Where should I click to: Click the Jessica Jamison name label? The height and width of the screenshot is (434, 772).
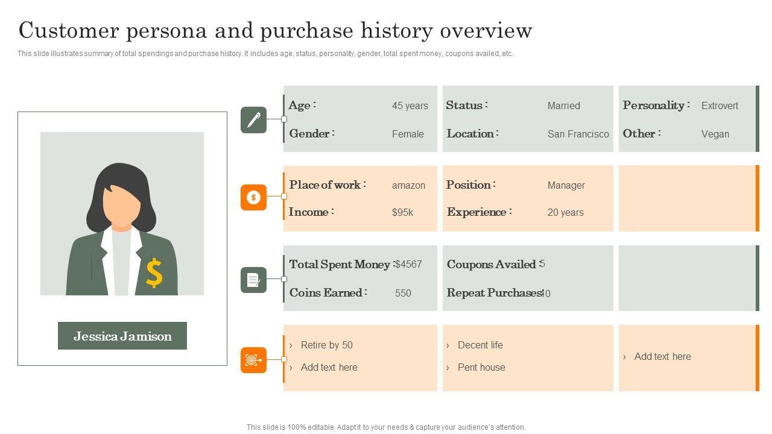122,336
